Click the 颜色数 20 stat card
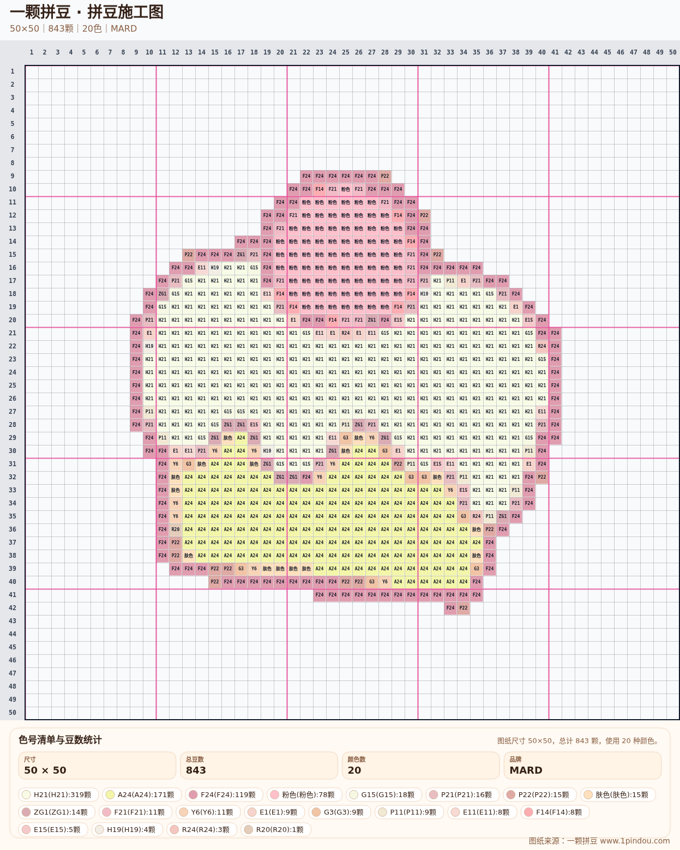This screenshot has height=850, width=680. pos(420,765)
